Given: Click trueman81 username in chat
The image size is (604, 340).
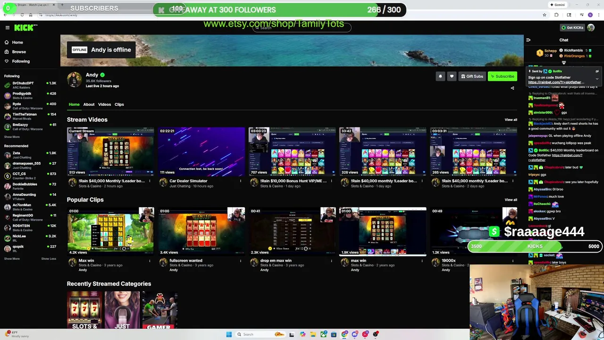Looking at the screenshot, I should coord(542,98).
